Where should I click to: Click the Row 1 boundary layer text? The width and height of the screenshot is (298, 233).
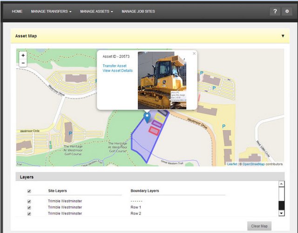tap(135, 207)
